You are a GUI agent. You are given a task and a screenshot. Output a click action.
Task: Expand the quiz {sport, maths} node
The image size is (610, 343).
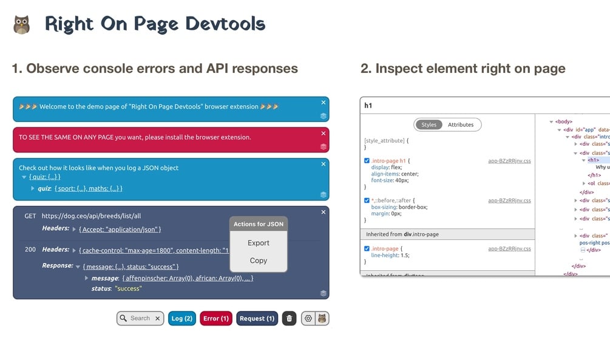[33, 189]
